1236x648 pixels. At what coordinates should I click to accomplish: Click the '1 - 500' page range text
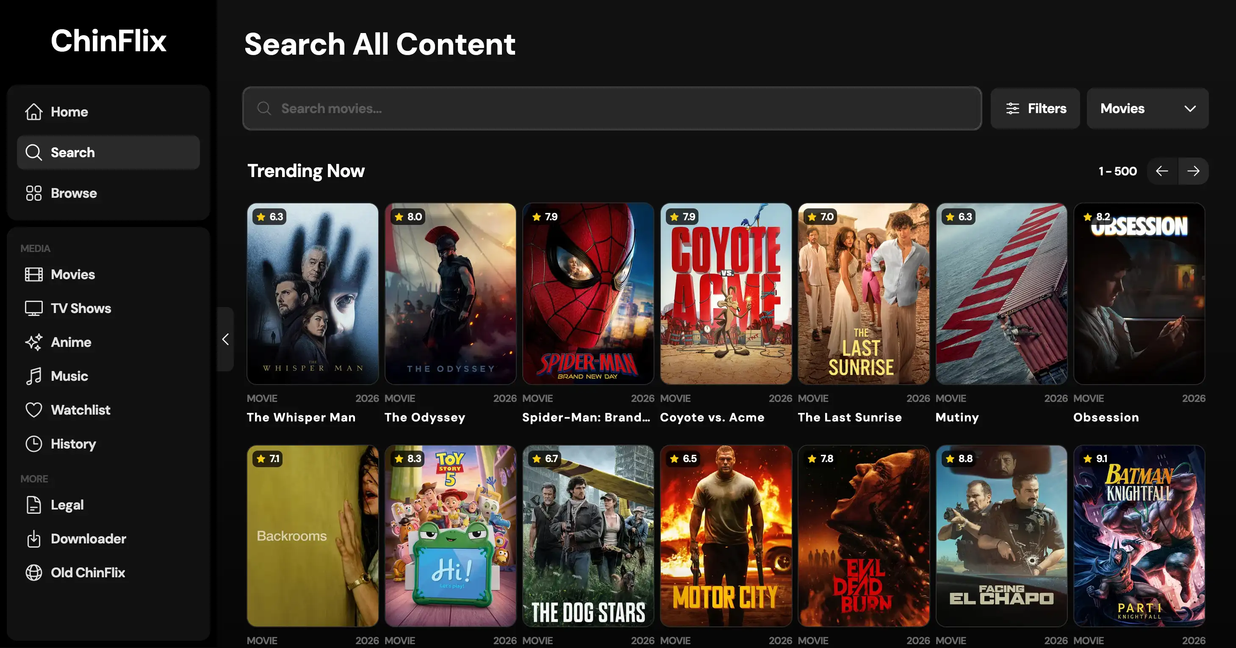tap(1117, 171)
